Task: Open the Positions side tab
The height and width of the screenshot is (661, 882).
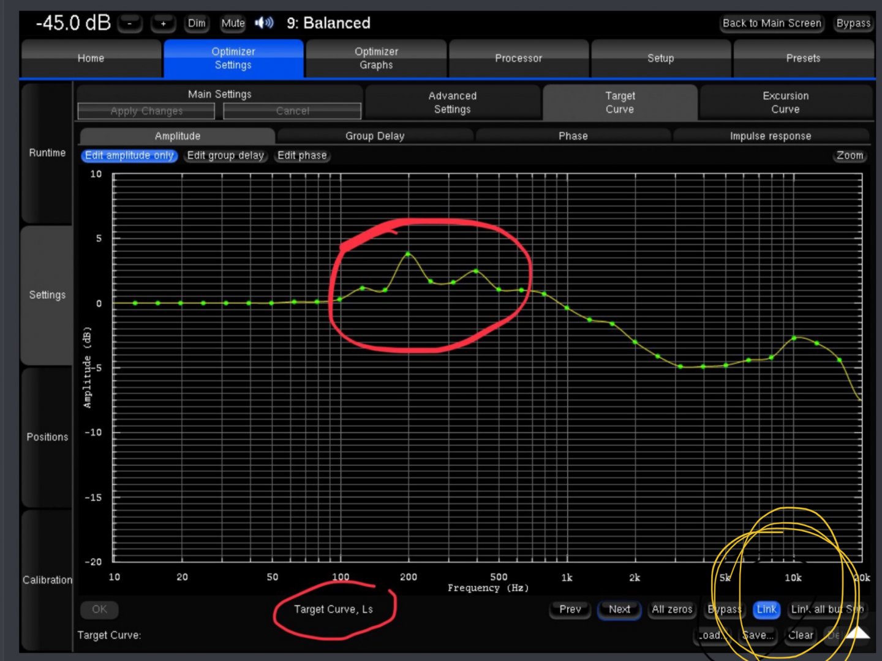Action: (47, 437)
